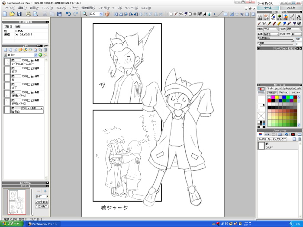The width and height of the screenshot is (303, 227).
Task: Click the plus zoom-in button in the navigator
Action: point(45,191)
